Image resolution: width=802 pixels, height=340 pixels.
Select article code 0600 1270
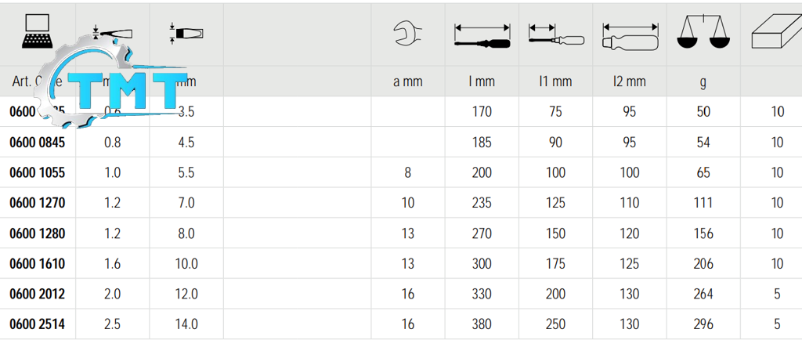(37, 203)
